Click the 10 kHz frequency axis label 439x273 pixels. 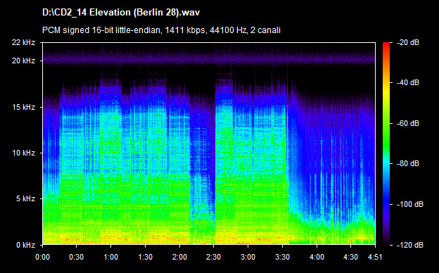pos(23,153)
